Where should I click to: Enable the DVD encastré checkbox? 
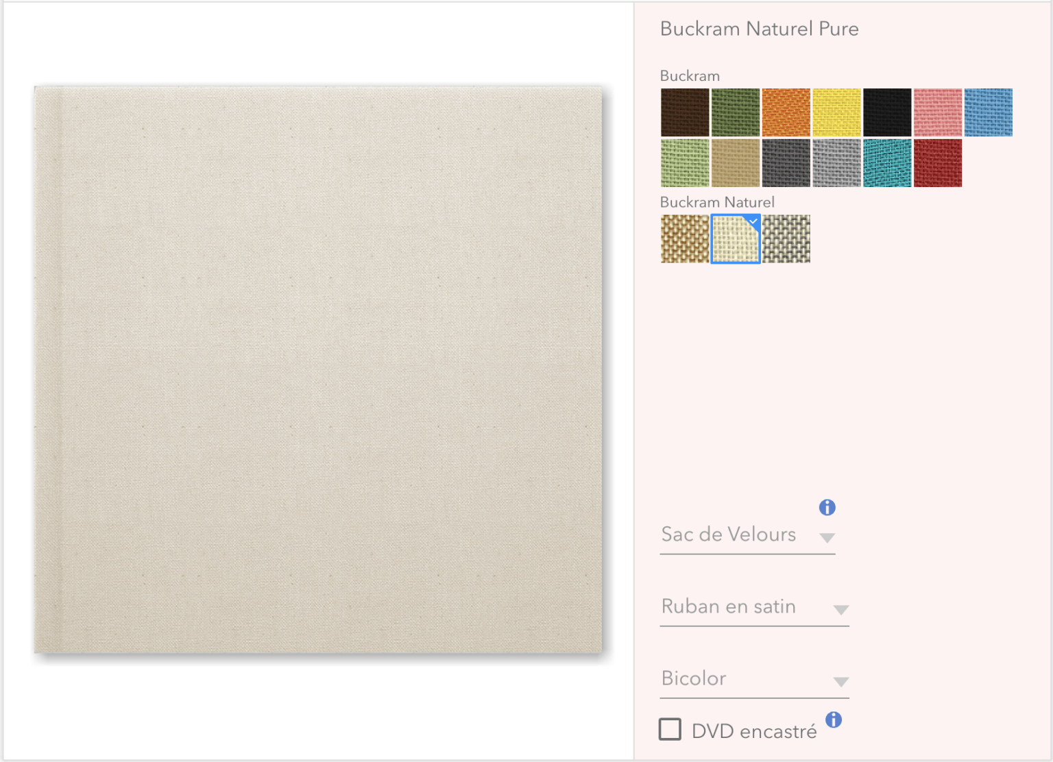670,729
